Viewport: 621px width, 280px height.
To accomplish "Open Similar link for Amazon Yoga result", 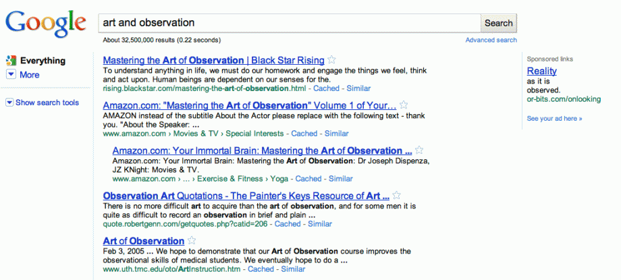I will [x=341, y=179].
